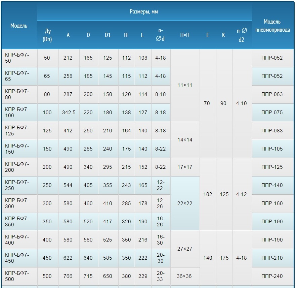The width and height of the screenshot is (297, 288).
Task: Click the ППР-063 actuator cell
Action: tap(272, 94)
